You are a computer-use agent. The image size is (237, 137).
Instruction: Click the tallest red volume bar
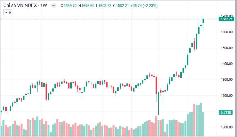click(194, 120)
